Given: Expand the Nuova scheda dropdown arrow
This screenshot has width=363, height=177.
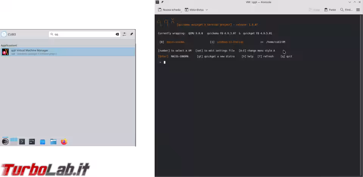Looking at the screenshot, I should (x=181, y=11).
